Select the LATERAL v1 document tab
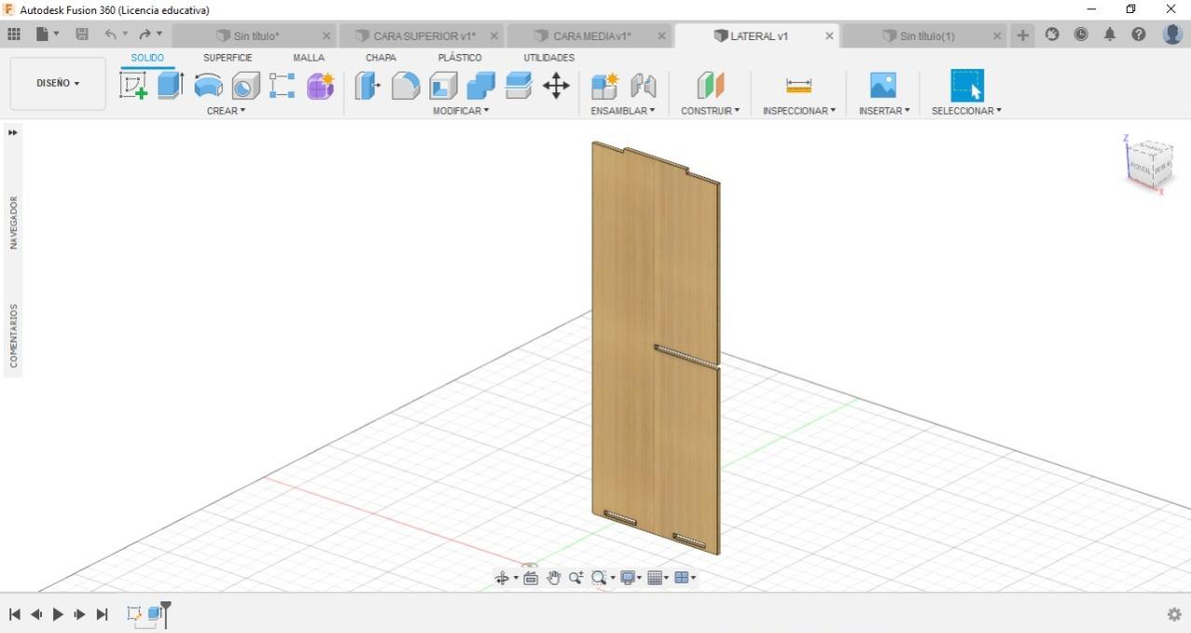The height and width of the screenshot is (633, 1191). tap(751, 36)
